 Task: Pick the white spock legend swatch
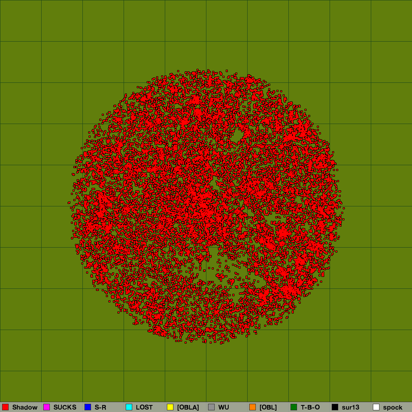[376, 407]
